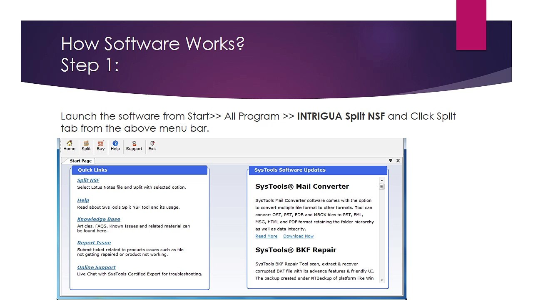Screen dimensions: 533x300
Task: Open the tab list dropdown arrow
Action: point(391,160)
